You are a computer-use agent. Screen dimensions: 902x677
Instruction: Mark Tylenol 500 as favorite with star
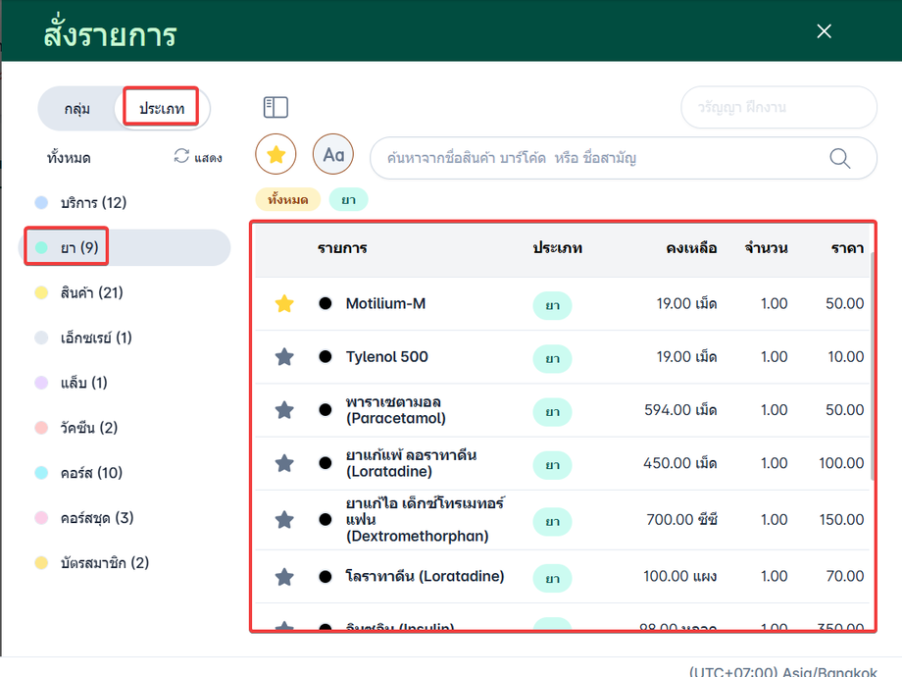tap(284, 357)
